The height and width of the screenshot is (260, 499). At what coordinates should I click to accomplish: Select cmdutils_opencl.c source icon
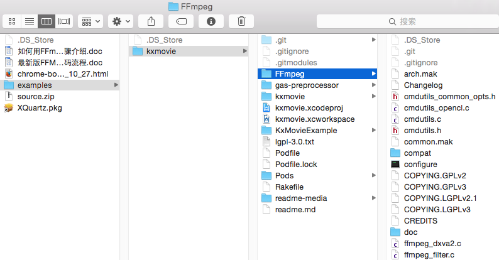pos(395,108)
